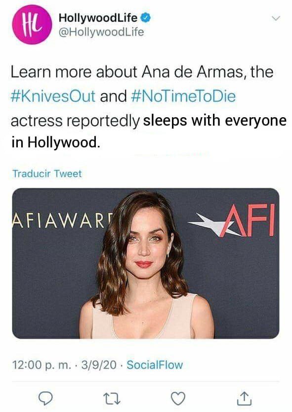
Task: Select the HollywoodLife display name
Action: point(98,18)
